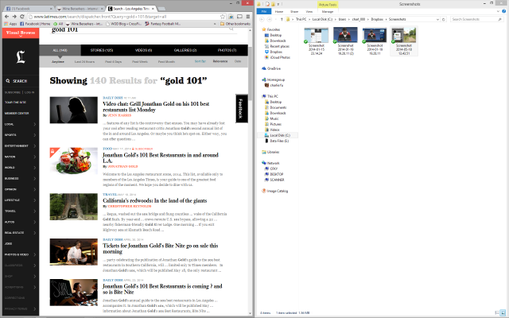The width and height of the screenshot is (509, 318).
Task: Open File Explorer help icon
Action: [x=503, y=11]
